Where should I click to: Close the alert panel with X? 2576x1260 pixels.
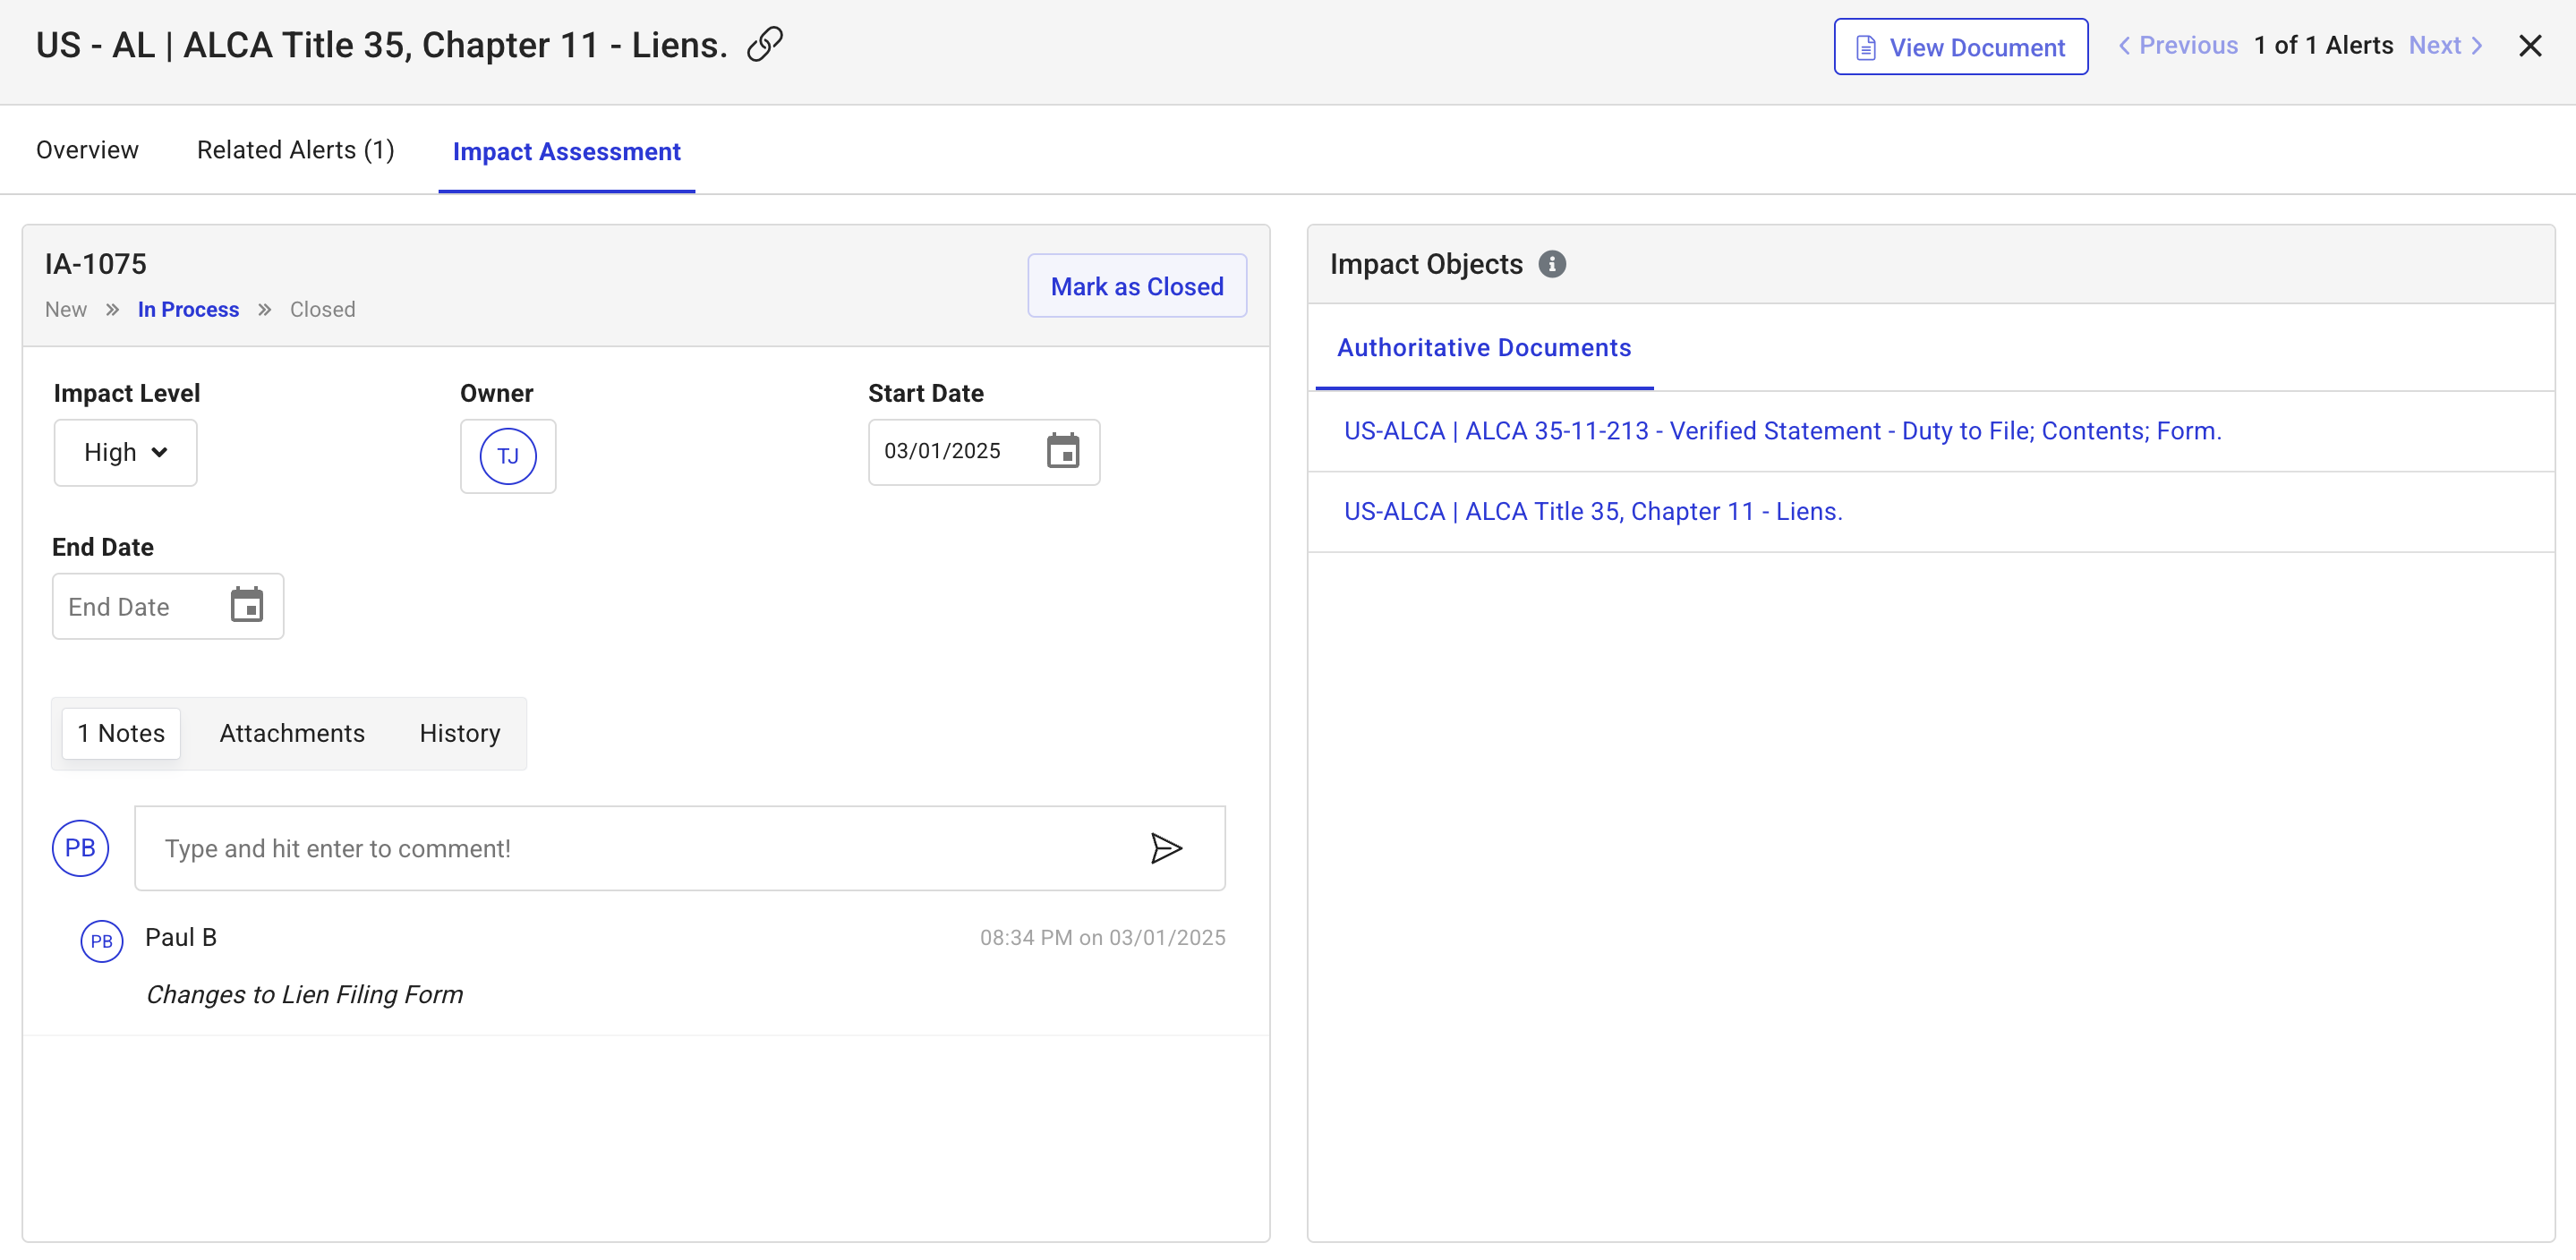click(2529, 46)
